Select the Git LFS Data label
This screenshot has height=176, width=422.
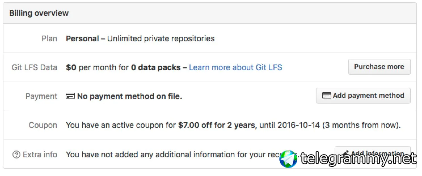click(34, 67)
